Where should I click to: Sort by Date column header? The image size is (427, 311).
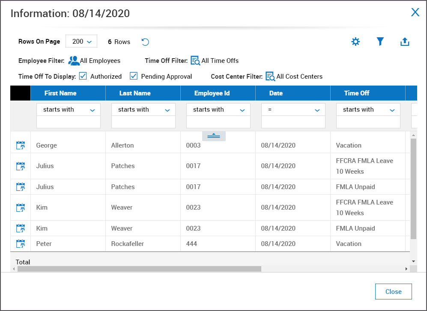pos(293,93)
